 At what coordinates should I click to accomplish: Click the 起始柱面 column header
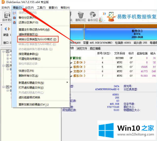coord(142,53)
